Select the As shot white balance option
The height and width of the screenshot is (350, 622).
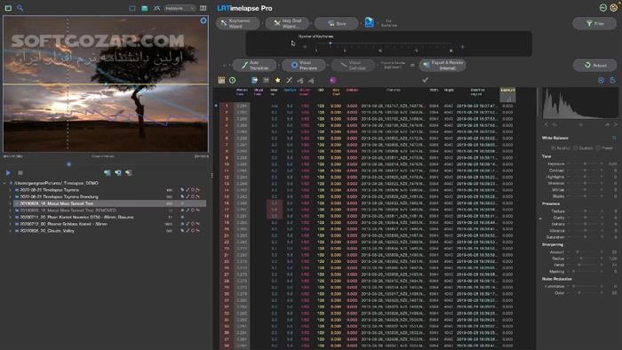click(x=561, y=147)
